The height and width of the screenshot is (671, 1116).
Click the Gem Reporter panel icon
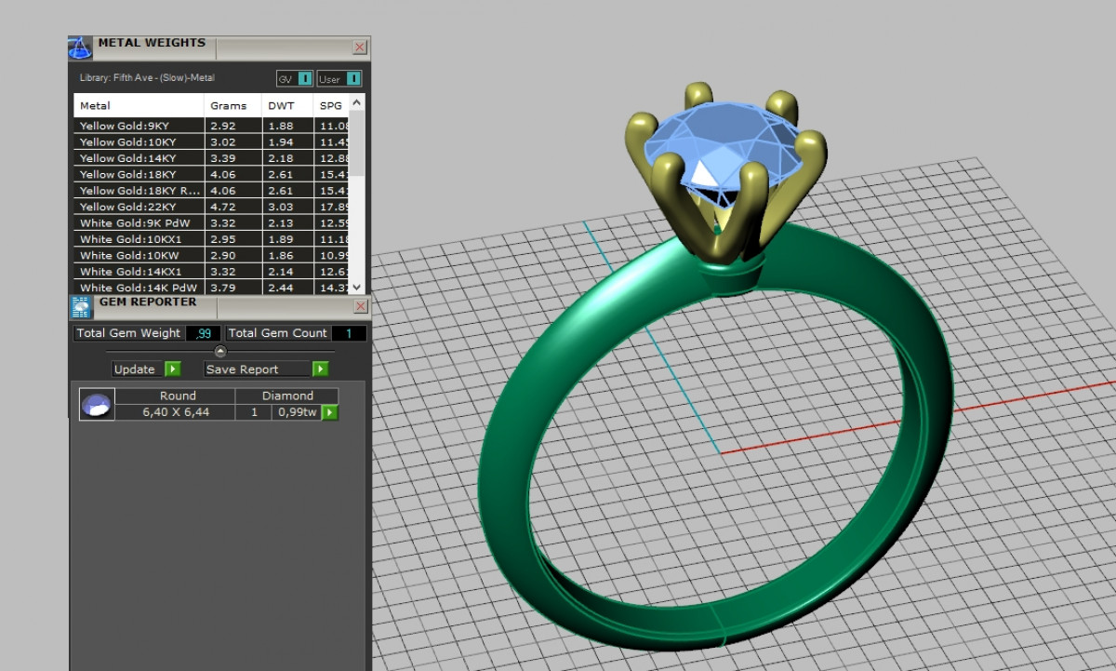(x=80, y=306)
